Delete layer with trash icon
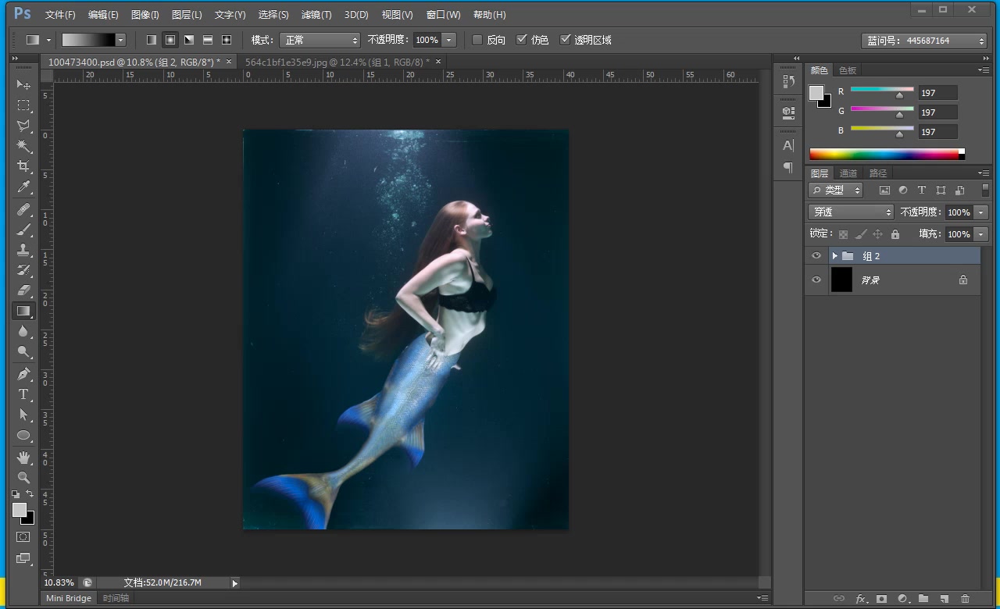Viewport: 1000px width, 609px height. pos(965,599)
